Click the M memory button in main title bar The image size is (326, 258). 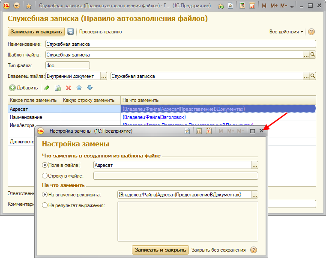coord(264,6)
